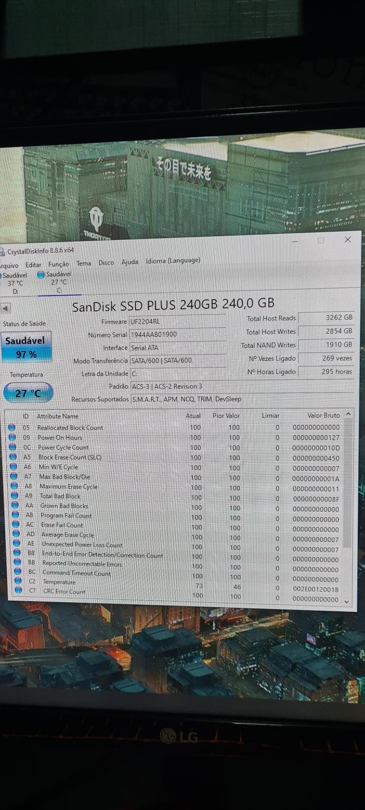Open the Função menu
This screenshot has width=365, height=810.
(59, 264)
